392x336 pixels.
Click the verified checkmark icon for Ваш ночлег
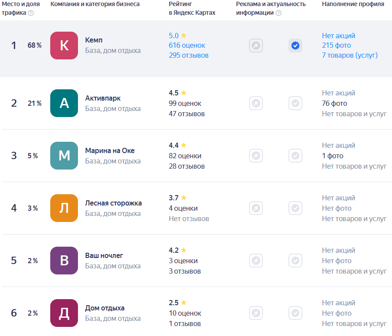[x=295, y=261]
